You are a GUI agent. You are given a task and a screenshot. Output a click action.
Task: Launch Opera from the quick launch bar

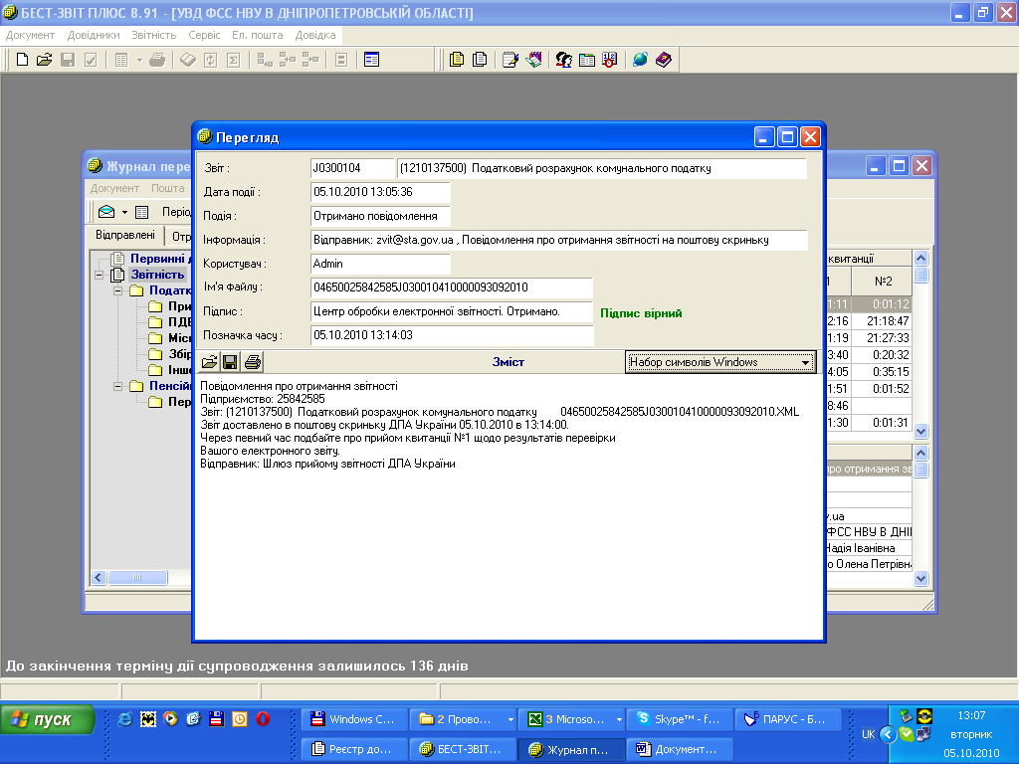(263, 719)
